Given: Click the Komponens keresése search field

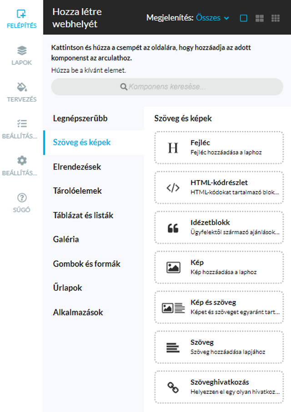Looking at the screenshot, I should click(167, 87).
